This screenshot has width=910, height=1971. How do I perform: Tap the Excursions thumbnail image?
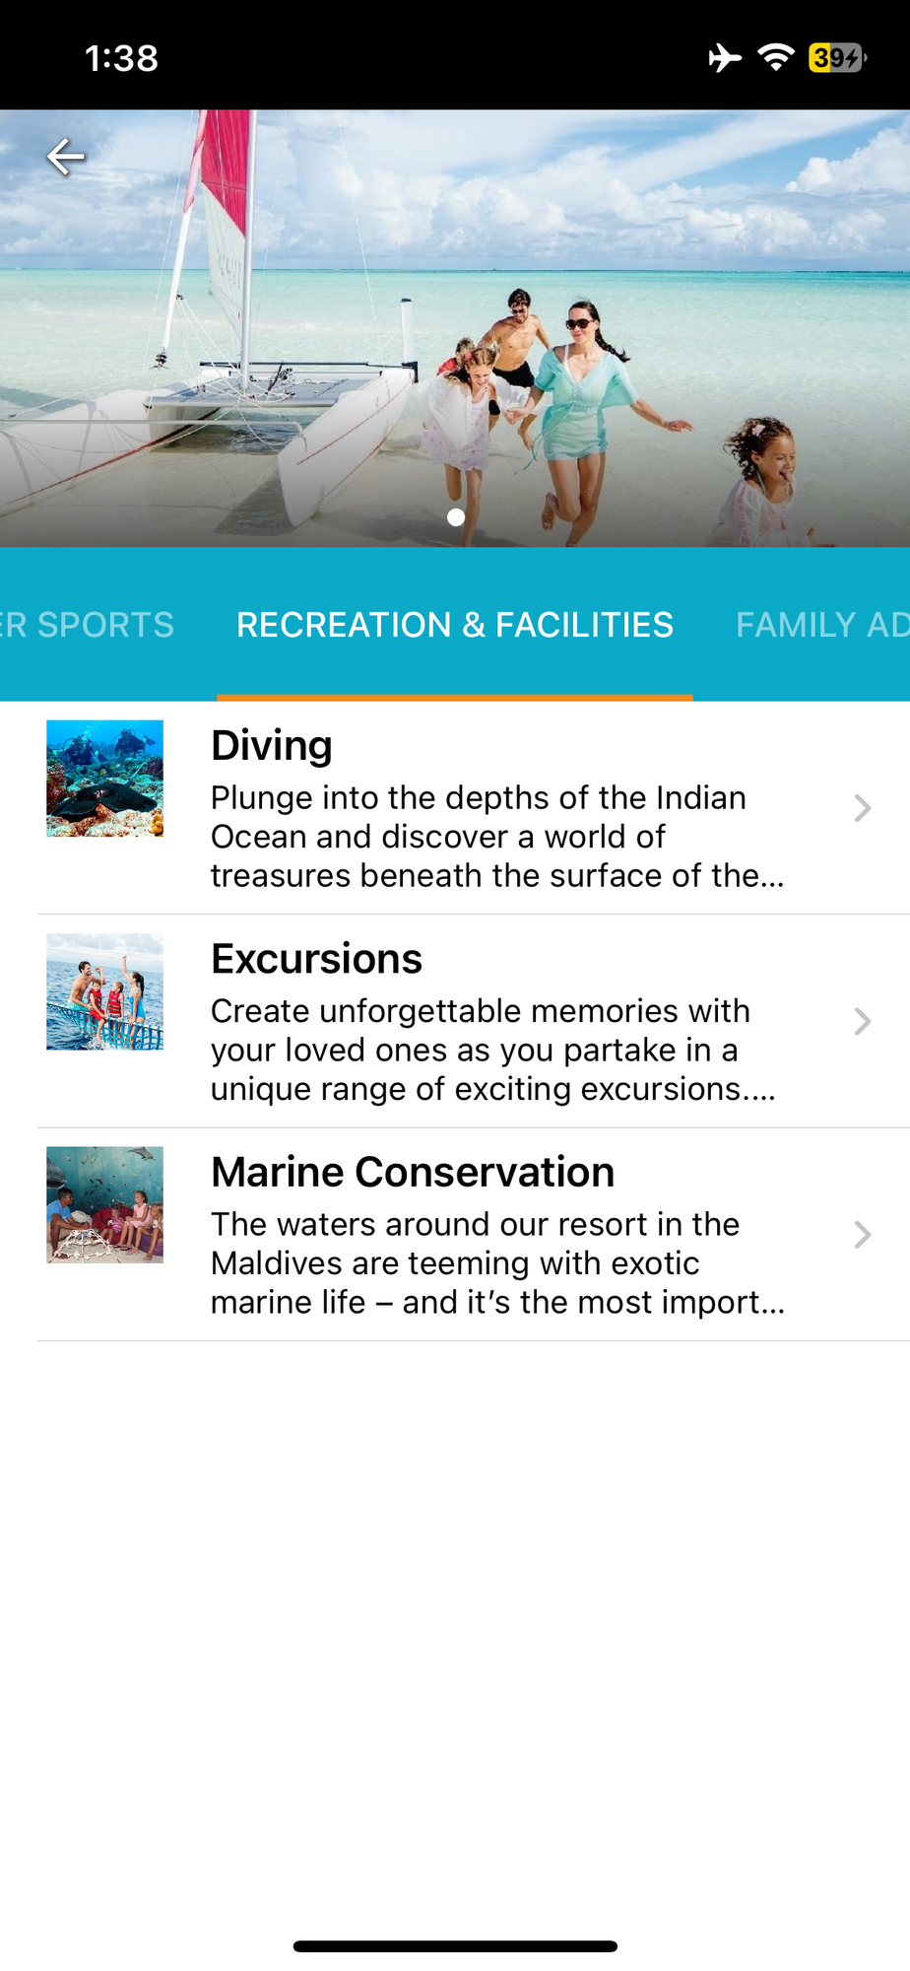104,991
